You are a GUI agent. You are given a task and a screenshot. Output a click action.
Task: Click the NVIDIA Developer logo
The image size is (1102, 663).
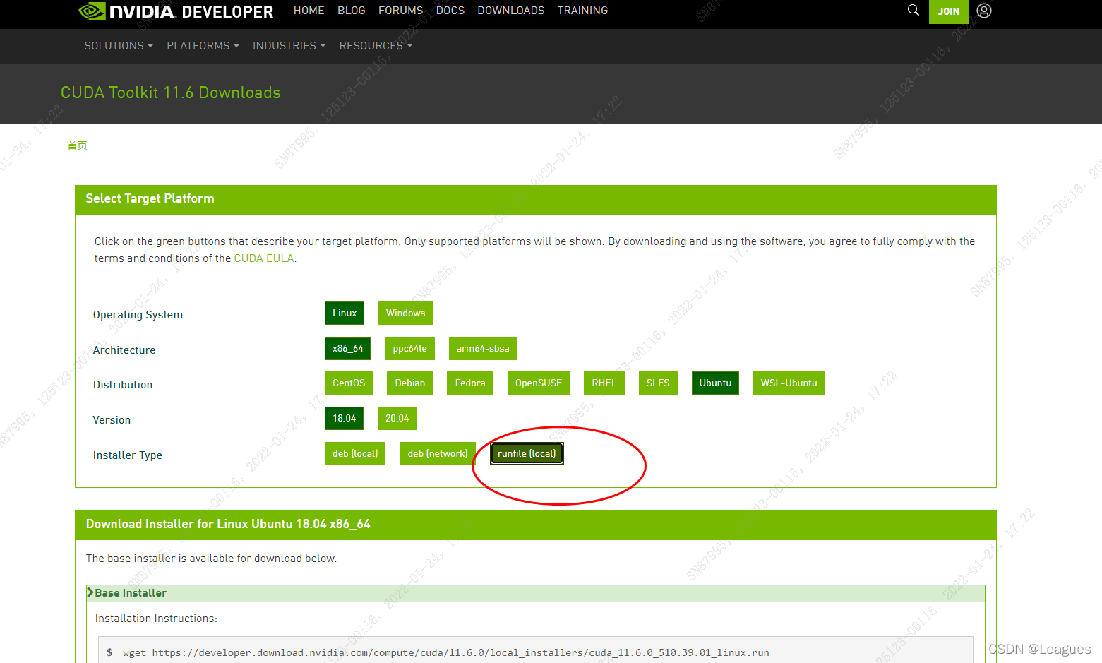click(x=176, y=11)
